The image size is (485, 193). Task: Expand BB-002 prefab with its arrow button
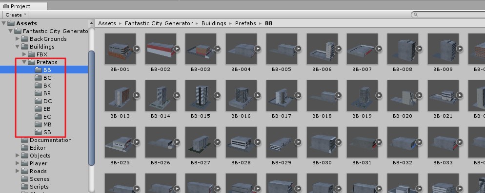click(177, 49)
